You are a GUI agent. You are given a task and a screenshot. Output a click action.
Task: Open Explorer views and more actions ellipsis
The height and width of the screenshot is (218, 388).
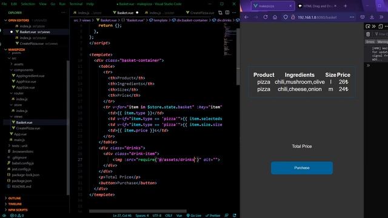[63, 13]
